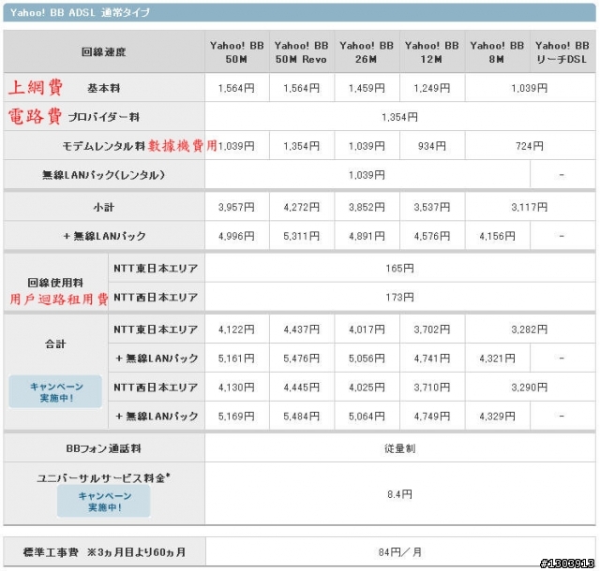600x571 pixels.
Task: Click the プロバイダー料 row label
Action: click(x=104, y=117)
